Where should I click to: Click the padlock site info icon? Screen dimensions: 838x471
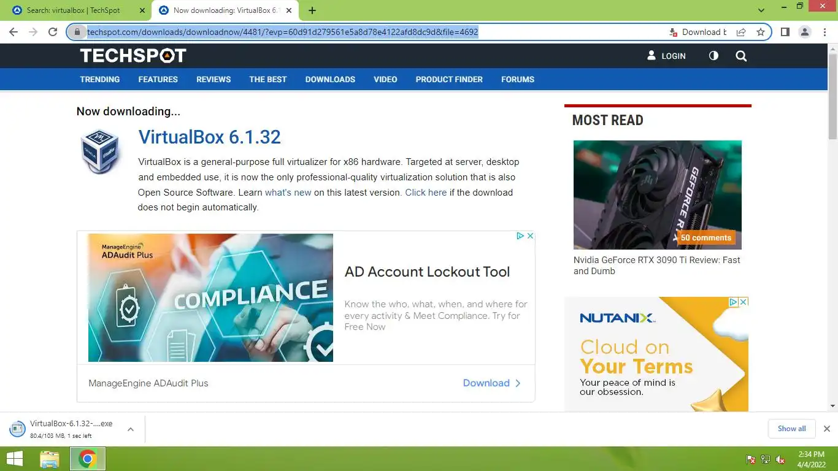[x=77, y=32]
